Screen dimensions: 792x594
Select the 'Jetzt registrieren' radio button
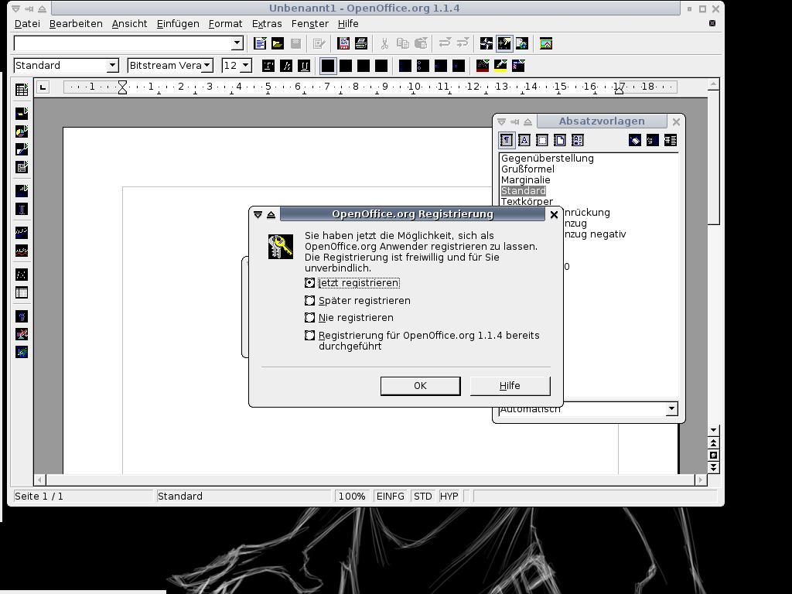coord(310,283)
